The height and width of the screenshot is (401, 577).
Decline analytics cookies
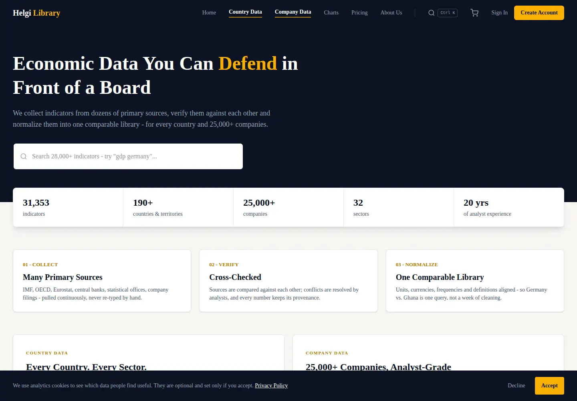pyautogui.click(x=516, y=386)
